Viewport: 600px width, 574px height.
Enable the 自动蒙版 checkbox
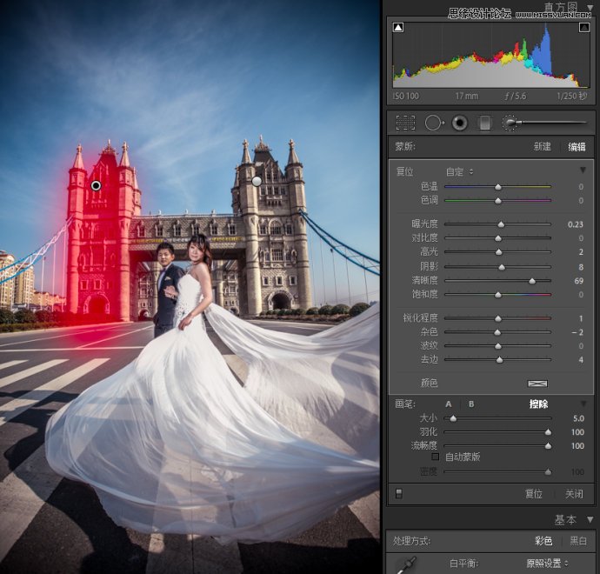tap(436, 457)
